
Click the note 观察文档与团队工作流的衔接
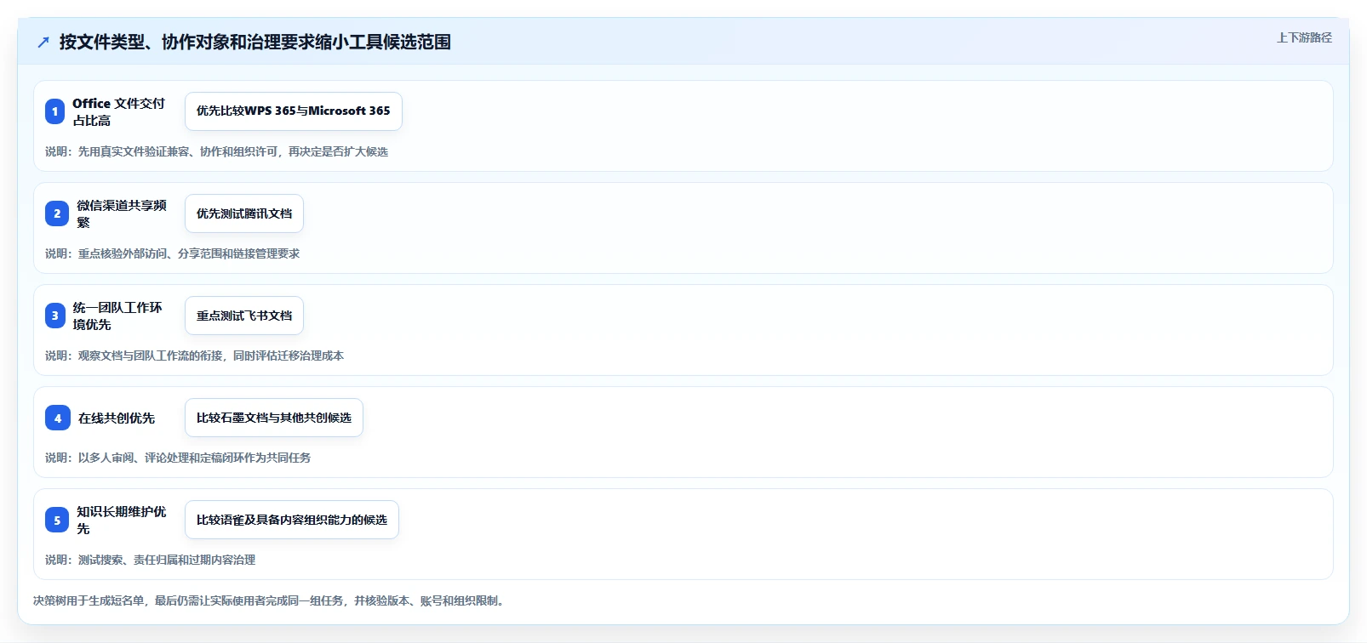[x=150, y=356]
